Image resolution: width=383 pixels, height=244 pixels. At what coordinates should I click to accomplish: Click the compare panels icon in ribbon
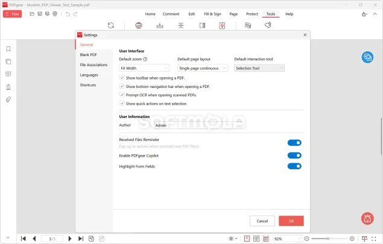[x=202, y=25]
